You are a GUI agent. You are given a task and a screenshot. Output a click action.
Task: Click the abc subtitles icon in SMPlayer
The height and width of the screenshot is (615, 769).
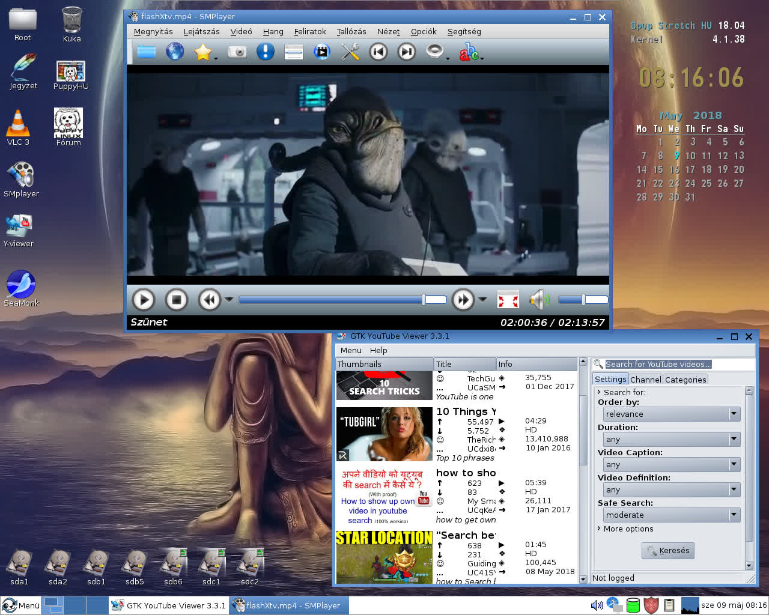pyautogui.click(x=469, y=52)
